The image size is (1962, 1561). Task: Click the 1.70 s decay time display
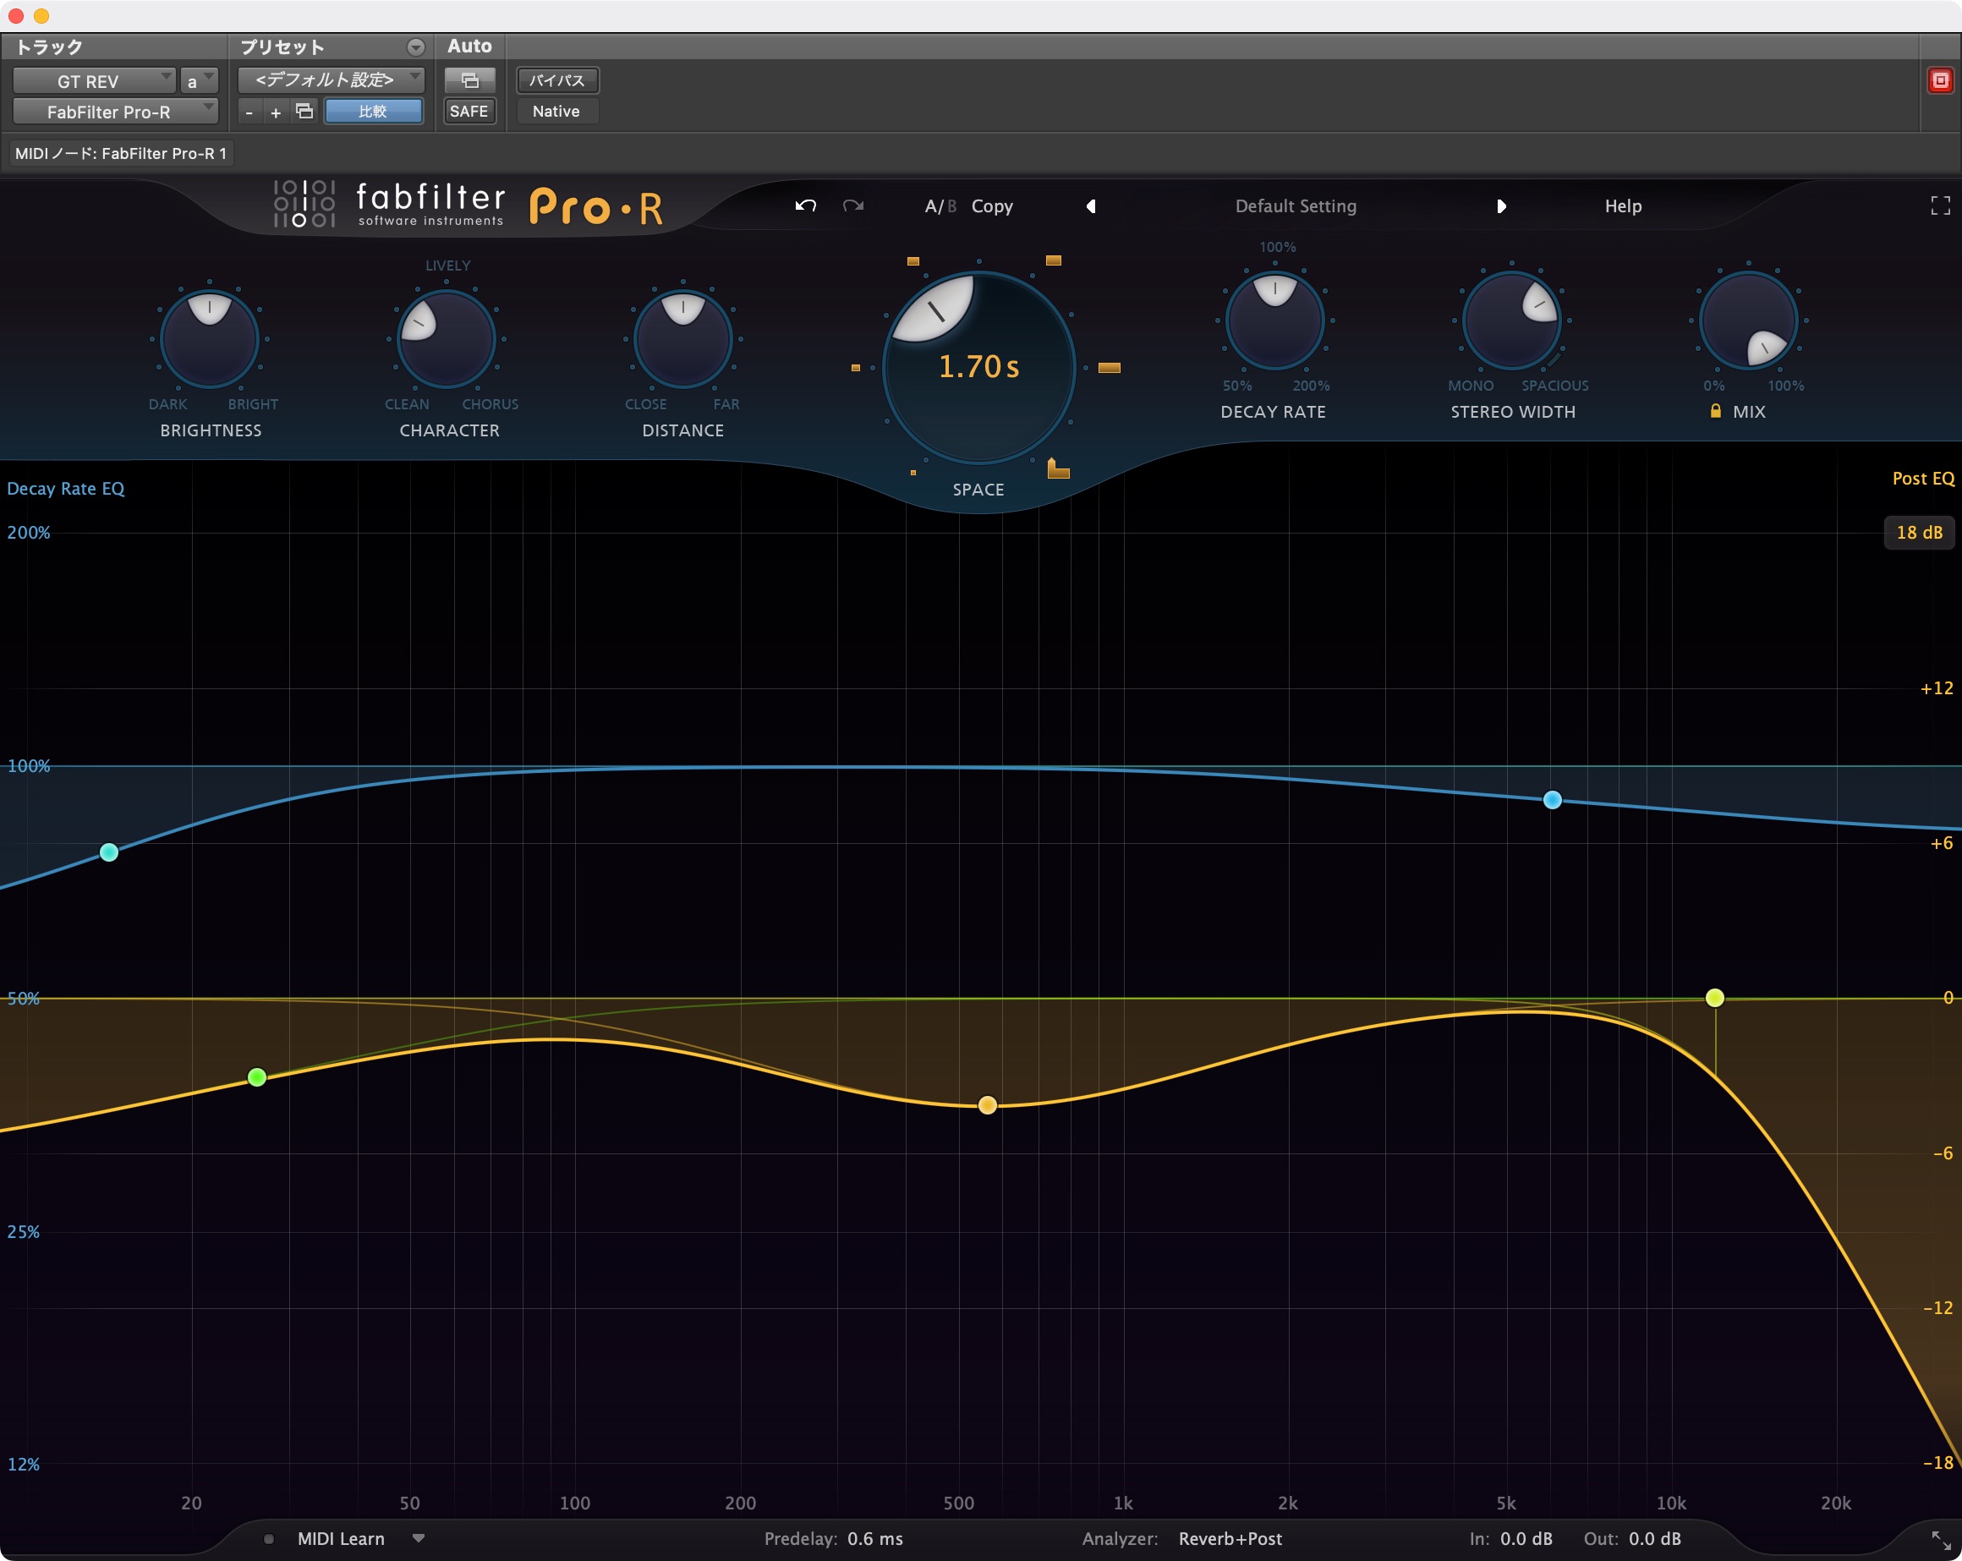[978, 367]
